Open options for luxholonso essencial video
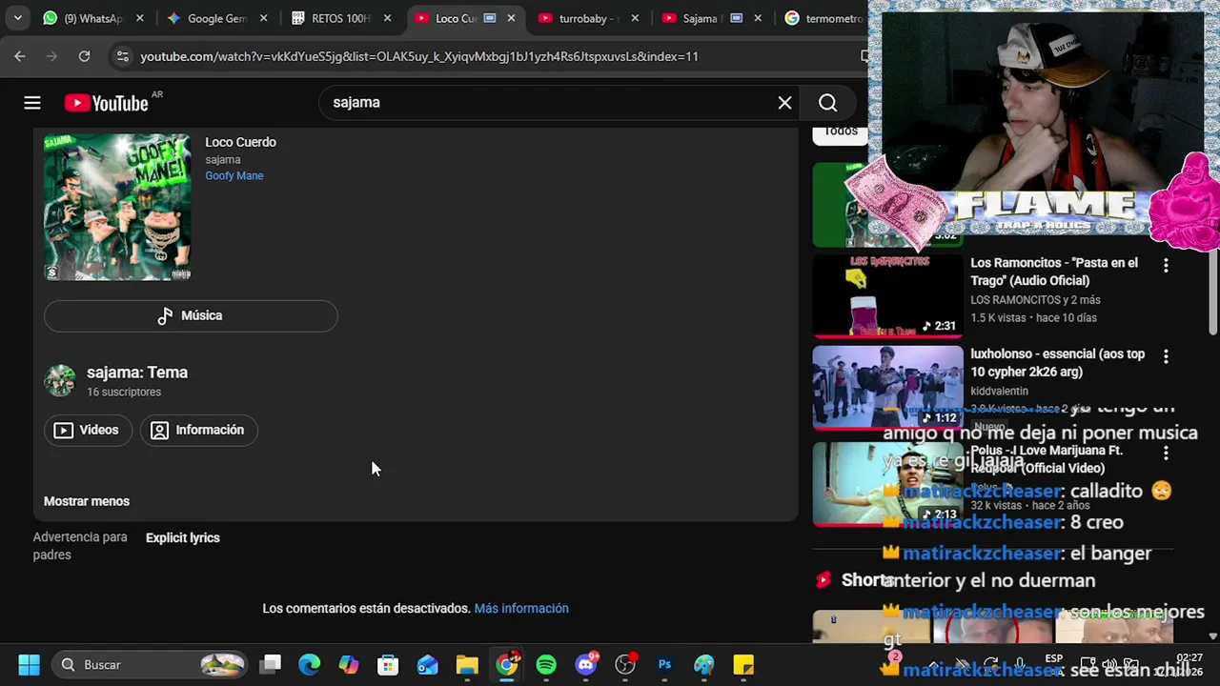The width and height of the screenshot is (1220, 686). click(x=1166, y=356)
